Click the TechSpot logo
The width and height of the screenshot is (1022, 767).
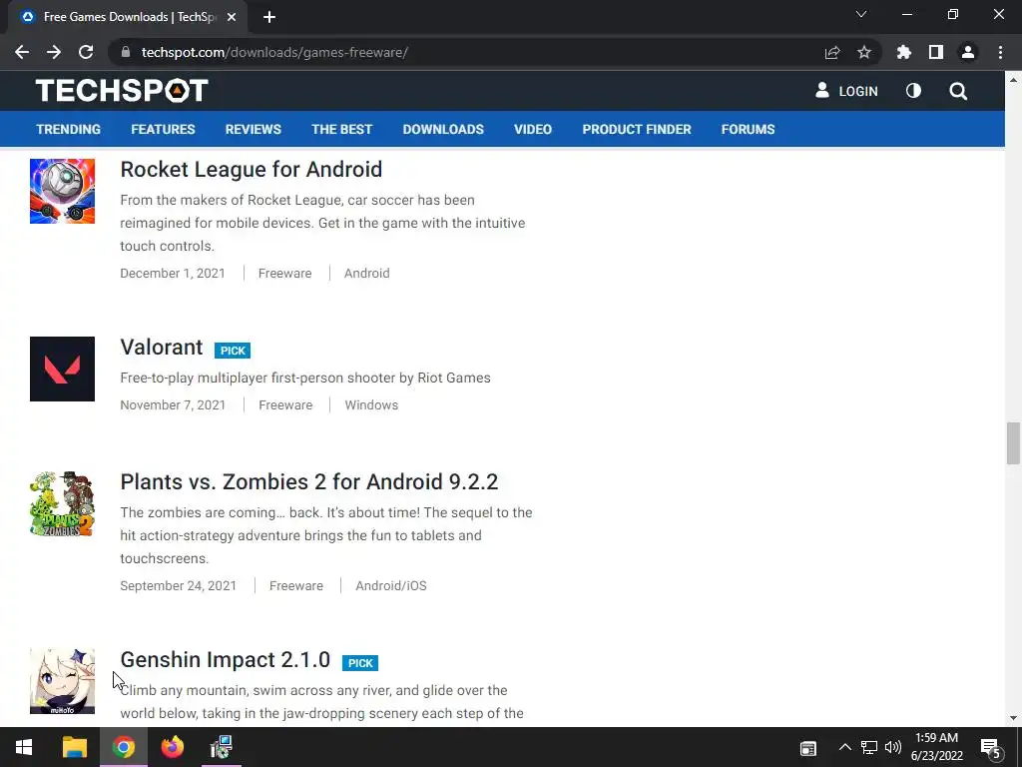pyautogui.click(x=122, y=90)
